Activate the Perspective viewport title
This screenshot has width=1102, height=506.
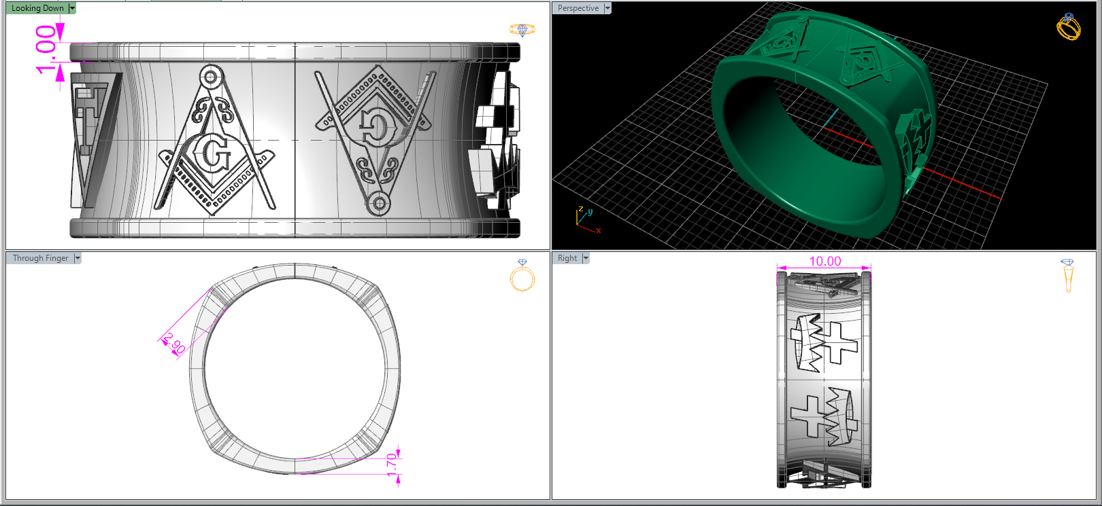pyautogui.click(x=578, y=8)
